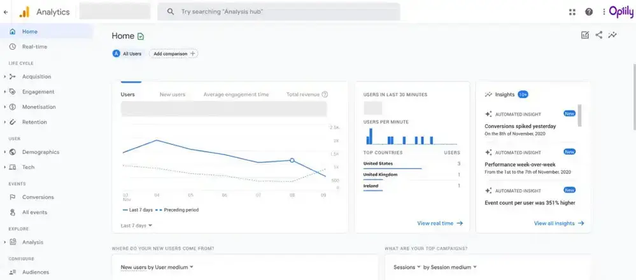Click the Analysis sidebar icon

coord(13,242)
